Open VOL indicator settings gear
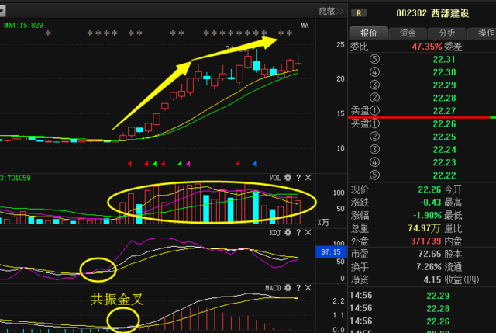Image resolution: width=496 pixels, height=333 pixels. 288,178
